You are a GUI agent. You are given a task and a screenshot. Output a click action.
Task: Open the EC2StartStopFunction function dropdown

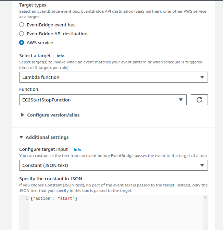tap(103, 100)
